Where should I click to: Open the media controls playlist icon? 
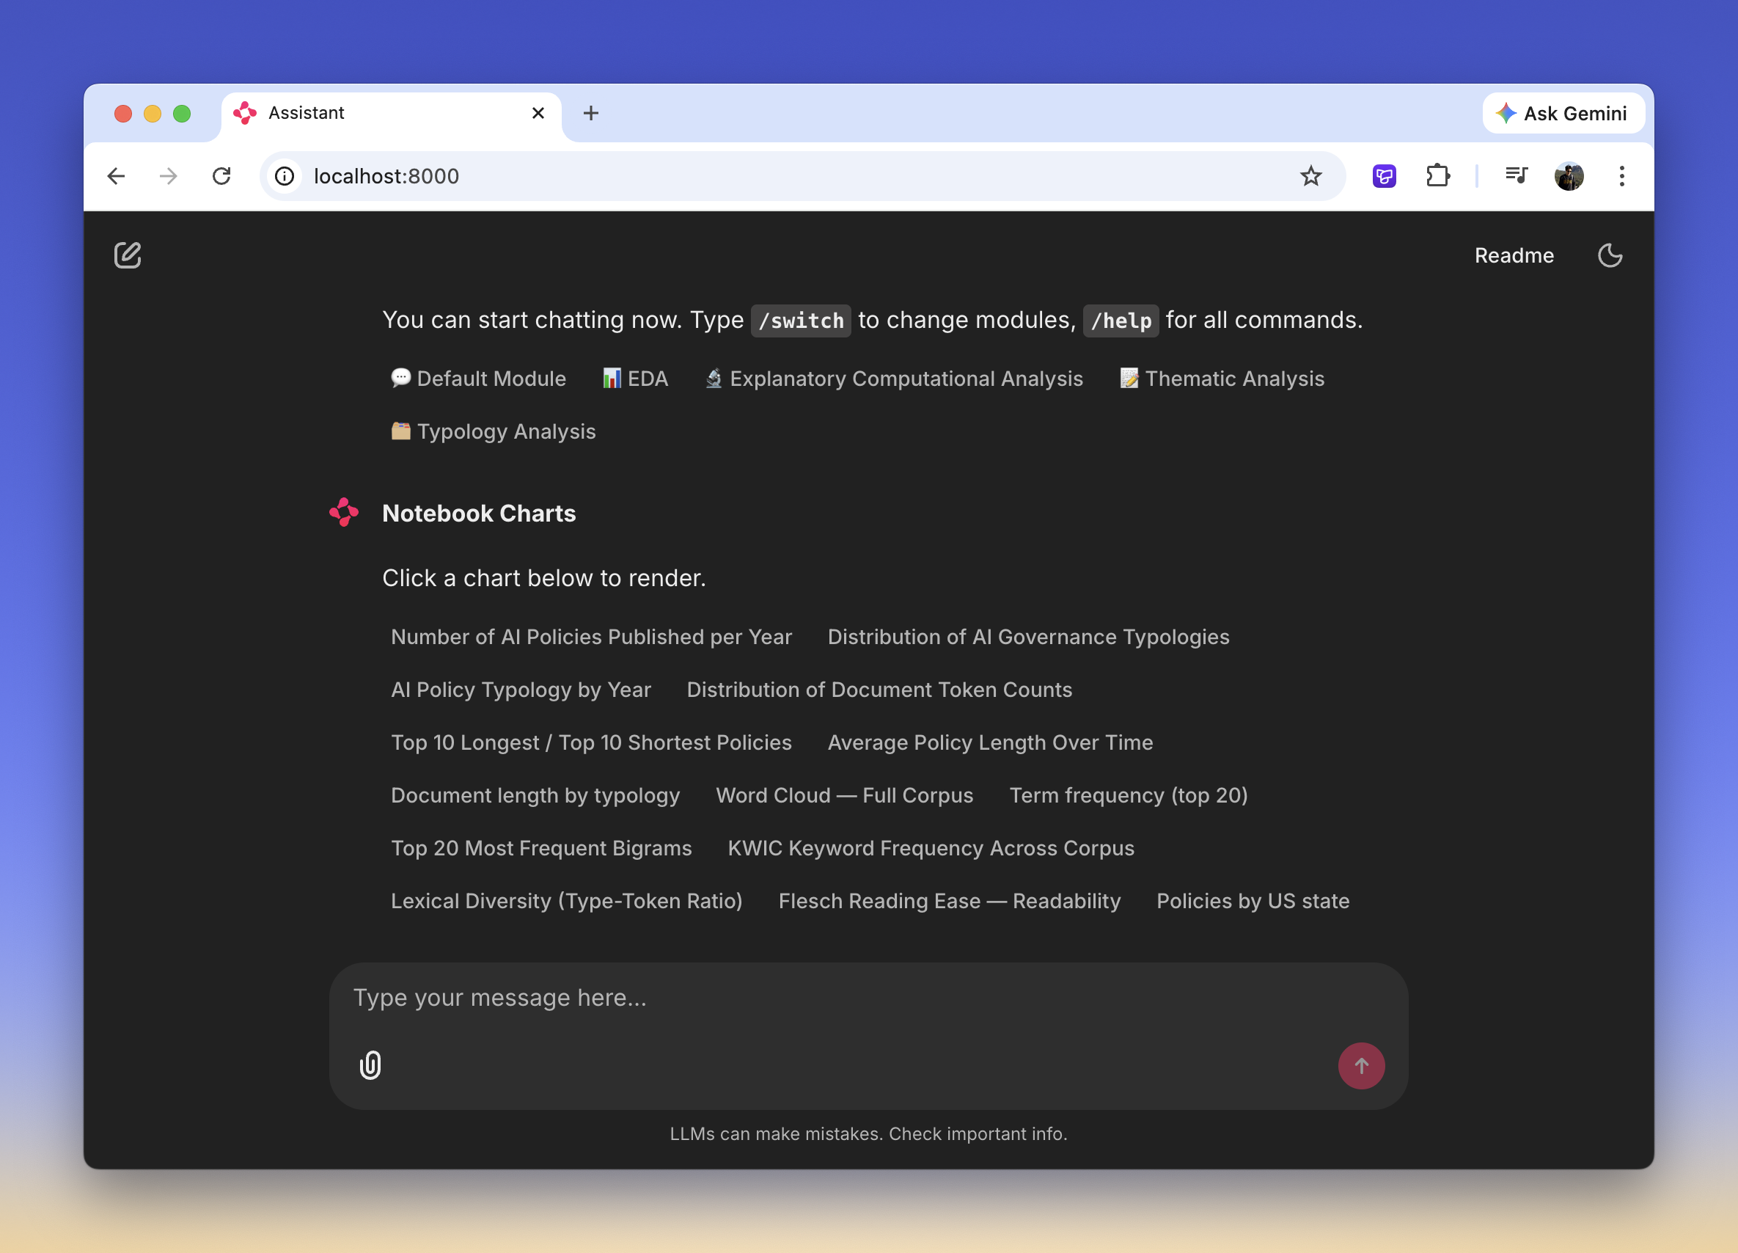coord(1516,176)
